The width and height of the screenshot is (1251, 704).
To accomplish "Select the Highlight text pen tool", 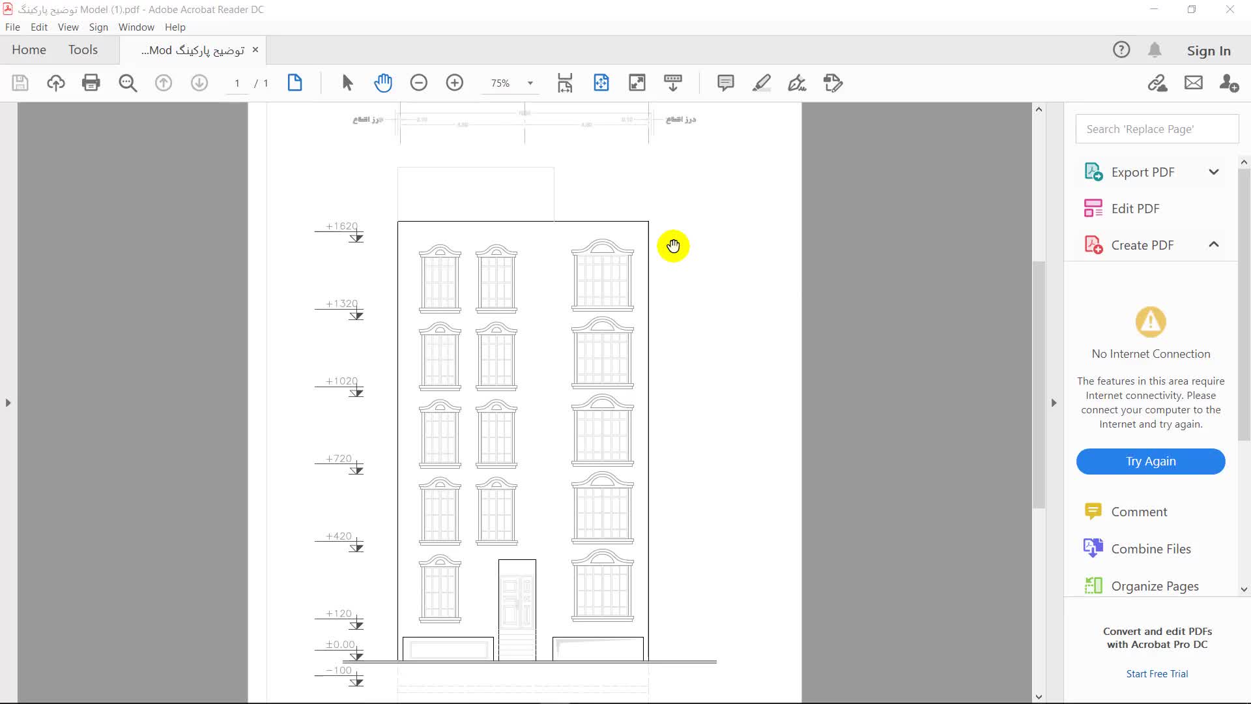I will tap(761, 83).
